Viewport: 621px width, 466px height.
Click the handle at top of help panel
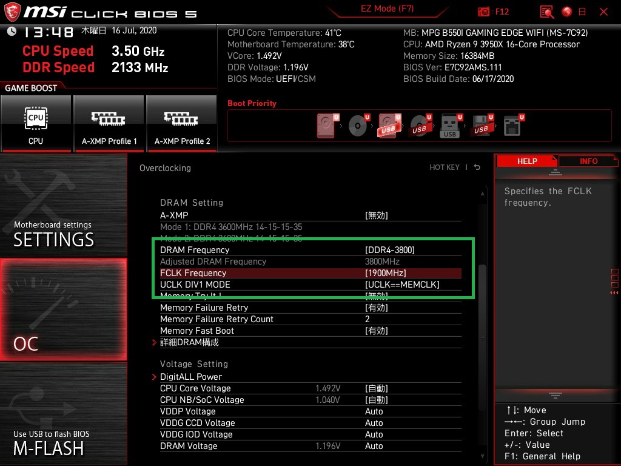(556, 172)
